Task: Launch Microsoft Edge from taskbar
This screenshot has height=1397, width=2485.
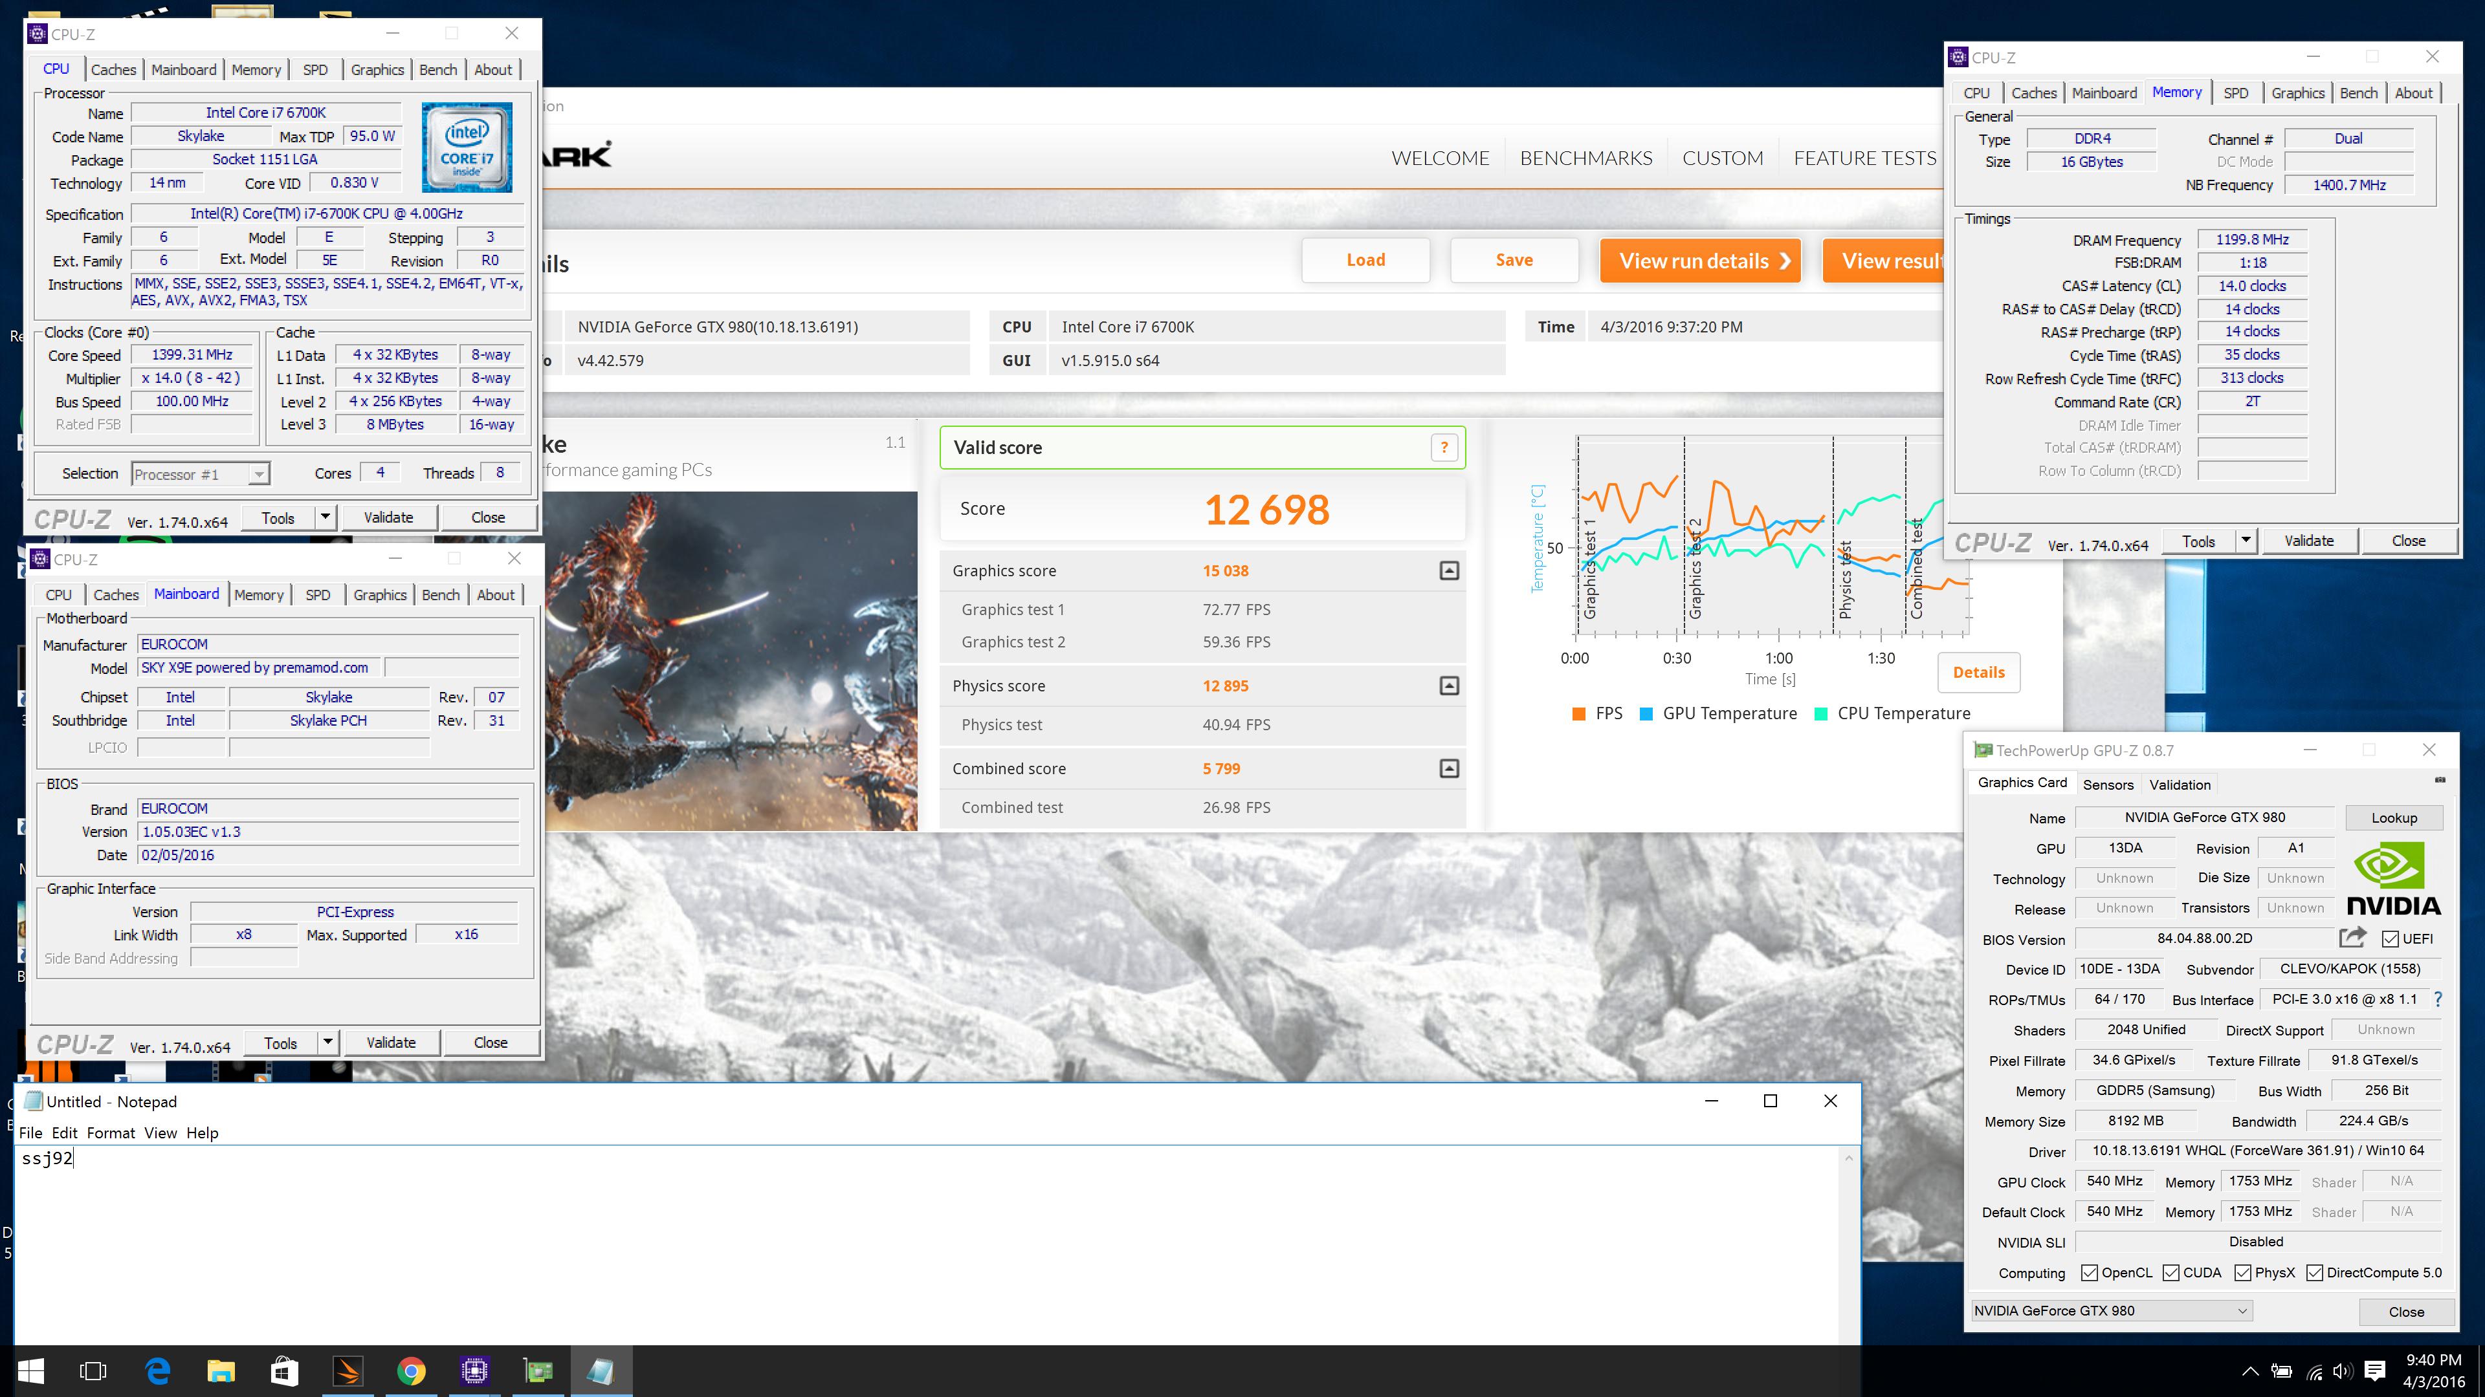Action: pos(157,1371)
